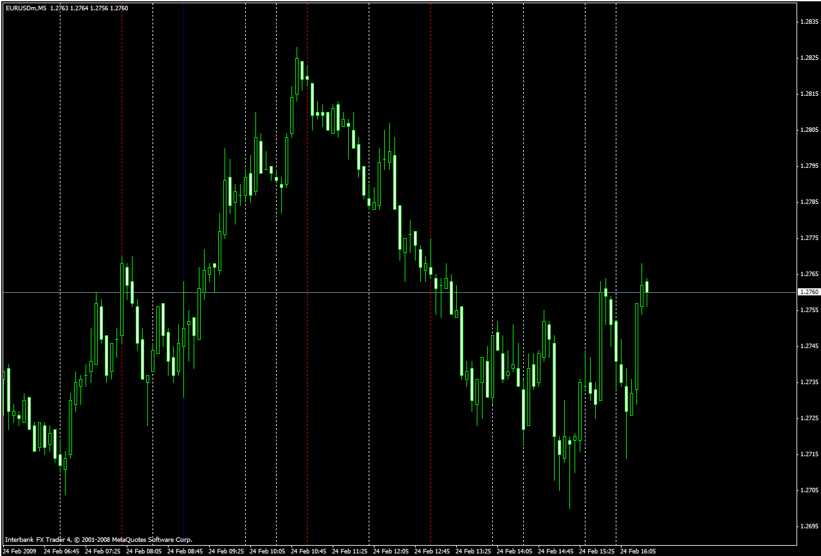821x556 pixels.
Task: Click the 24 Feb 10:45 time label
Action: [x=309, y=551]
